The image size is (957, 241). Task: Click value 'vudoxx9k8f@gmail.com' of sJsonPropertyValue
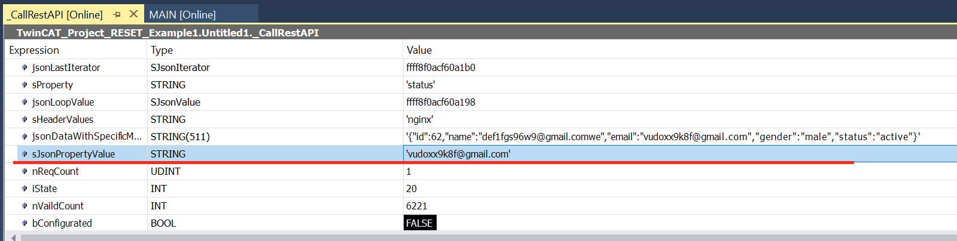coord(458,154)
